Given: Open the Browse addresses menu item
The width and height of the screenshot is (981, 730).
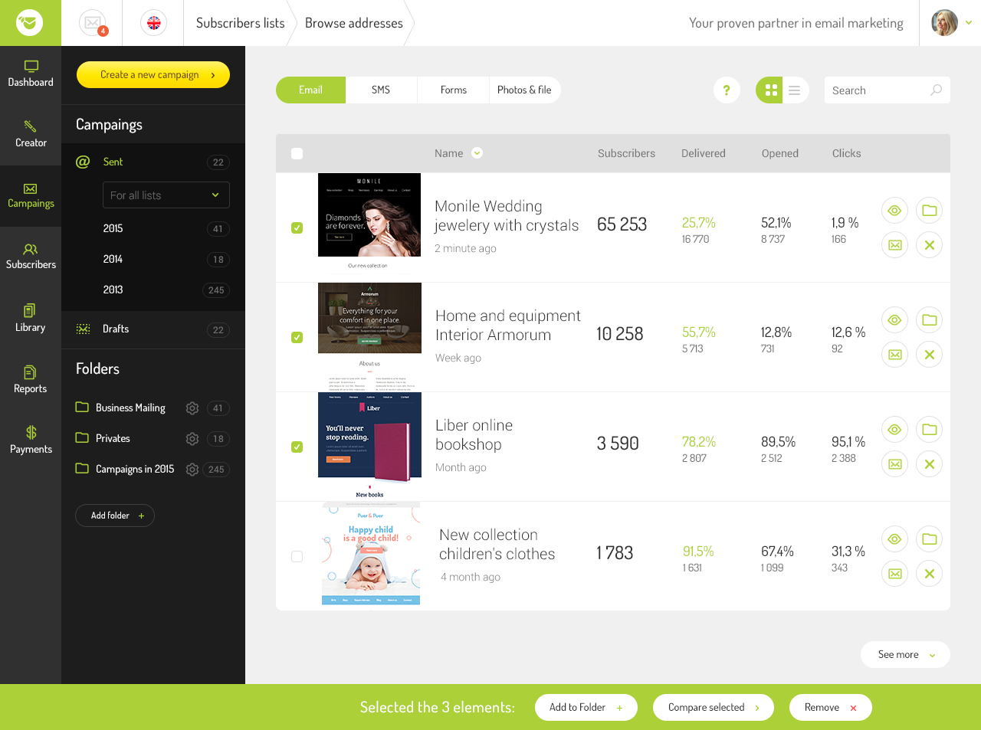Looking at the screenshot, I should 353,22.
